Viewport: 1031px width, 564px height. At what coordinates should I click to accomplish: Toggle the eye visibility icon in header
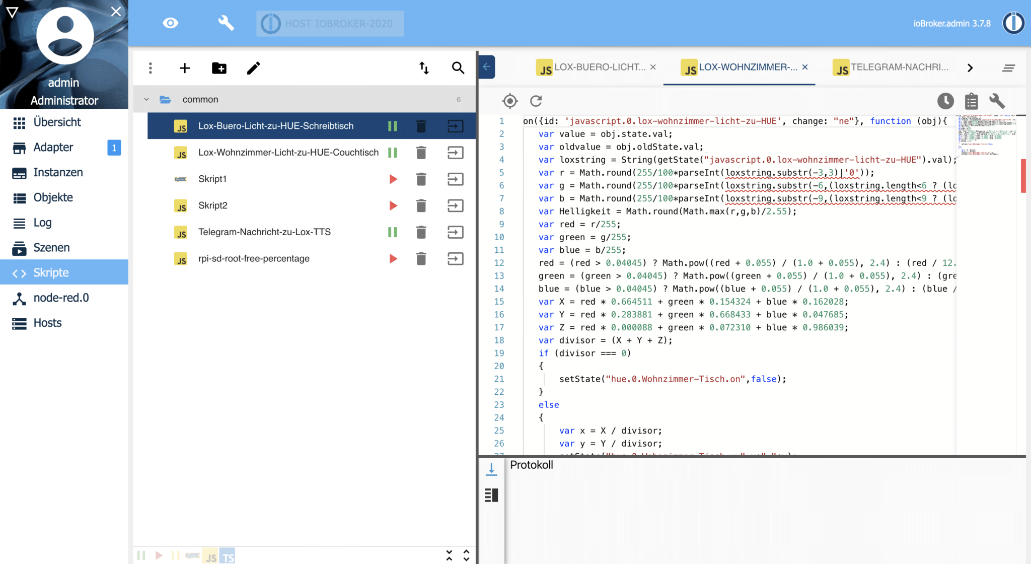[171, 23]
